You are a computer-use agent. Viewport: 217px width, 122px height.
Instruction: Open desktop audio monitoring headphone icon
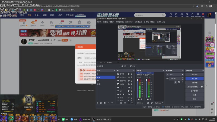click(x=141, y=99)
